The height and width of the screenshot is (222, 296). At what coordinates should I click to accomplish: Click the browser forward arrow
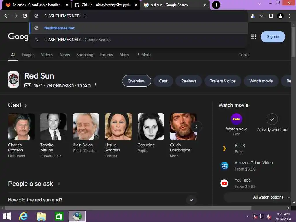click(x=16, y=16)
